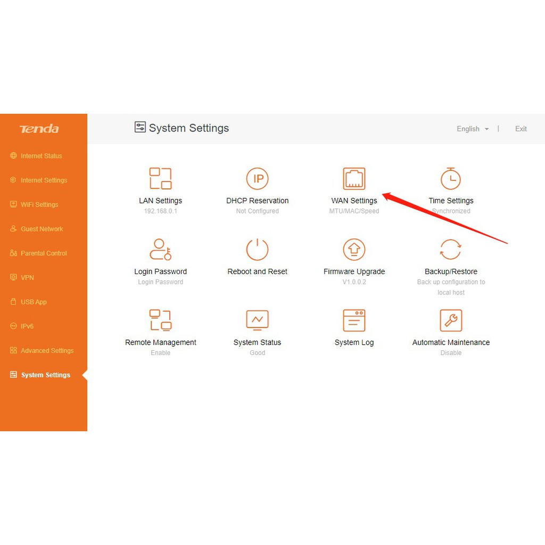Open WAN Settings ethernet port icon
545x545 pixels.
[x=354, y=178]
